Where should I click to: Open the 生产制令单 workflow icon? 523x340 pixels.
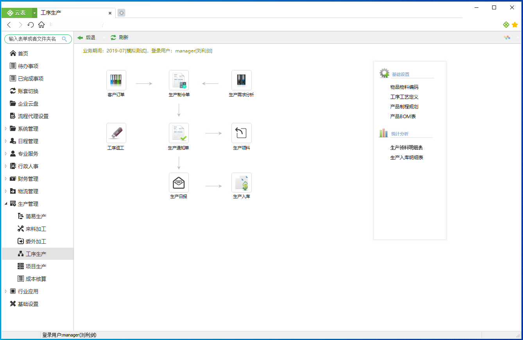(x=179, y=80)
